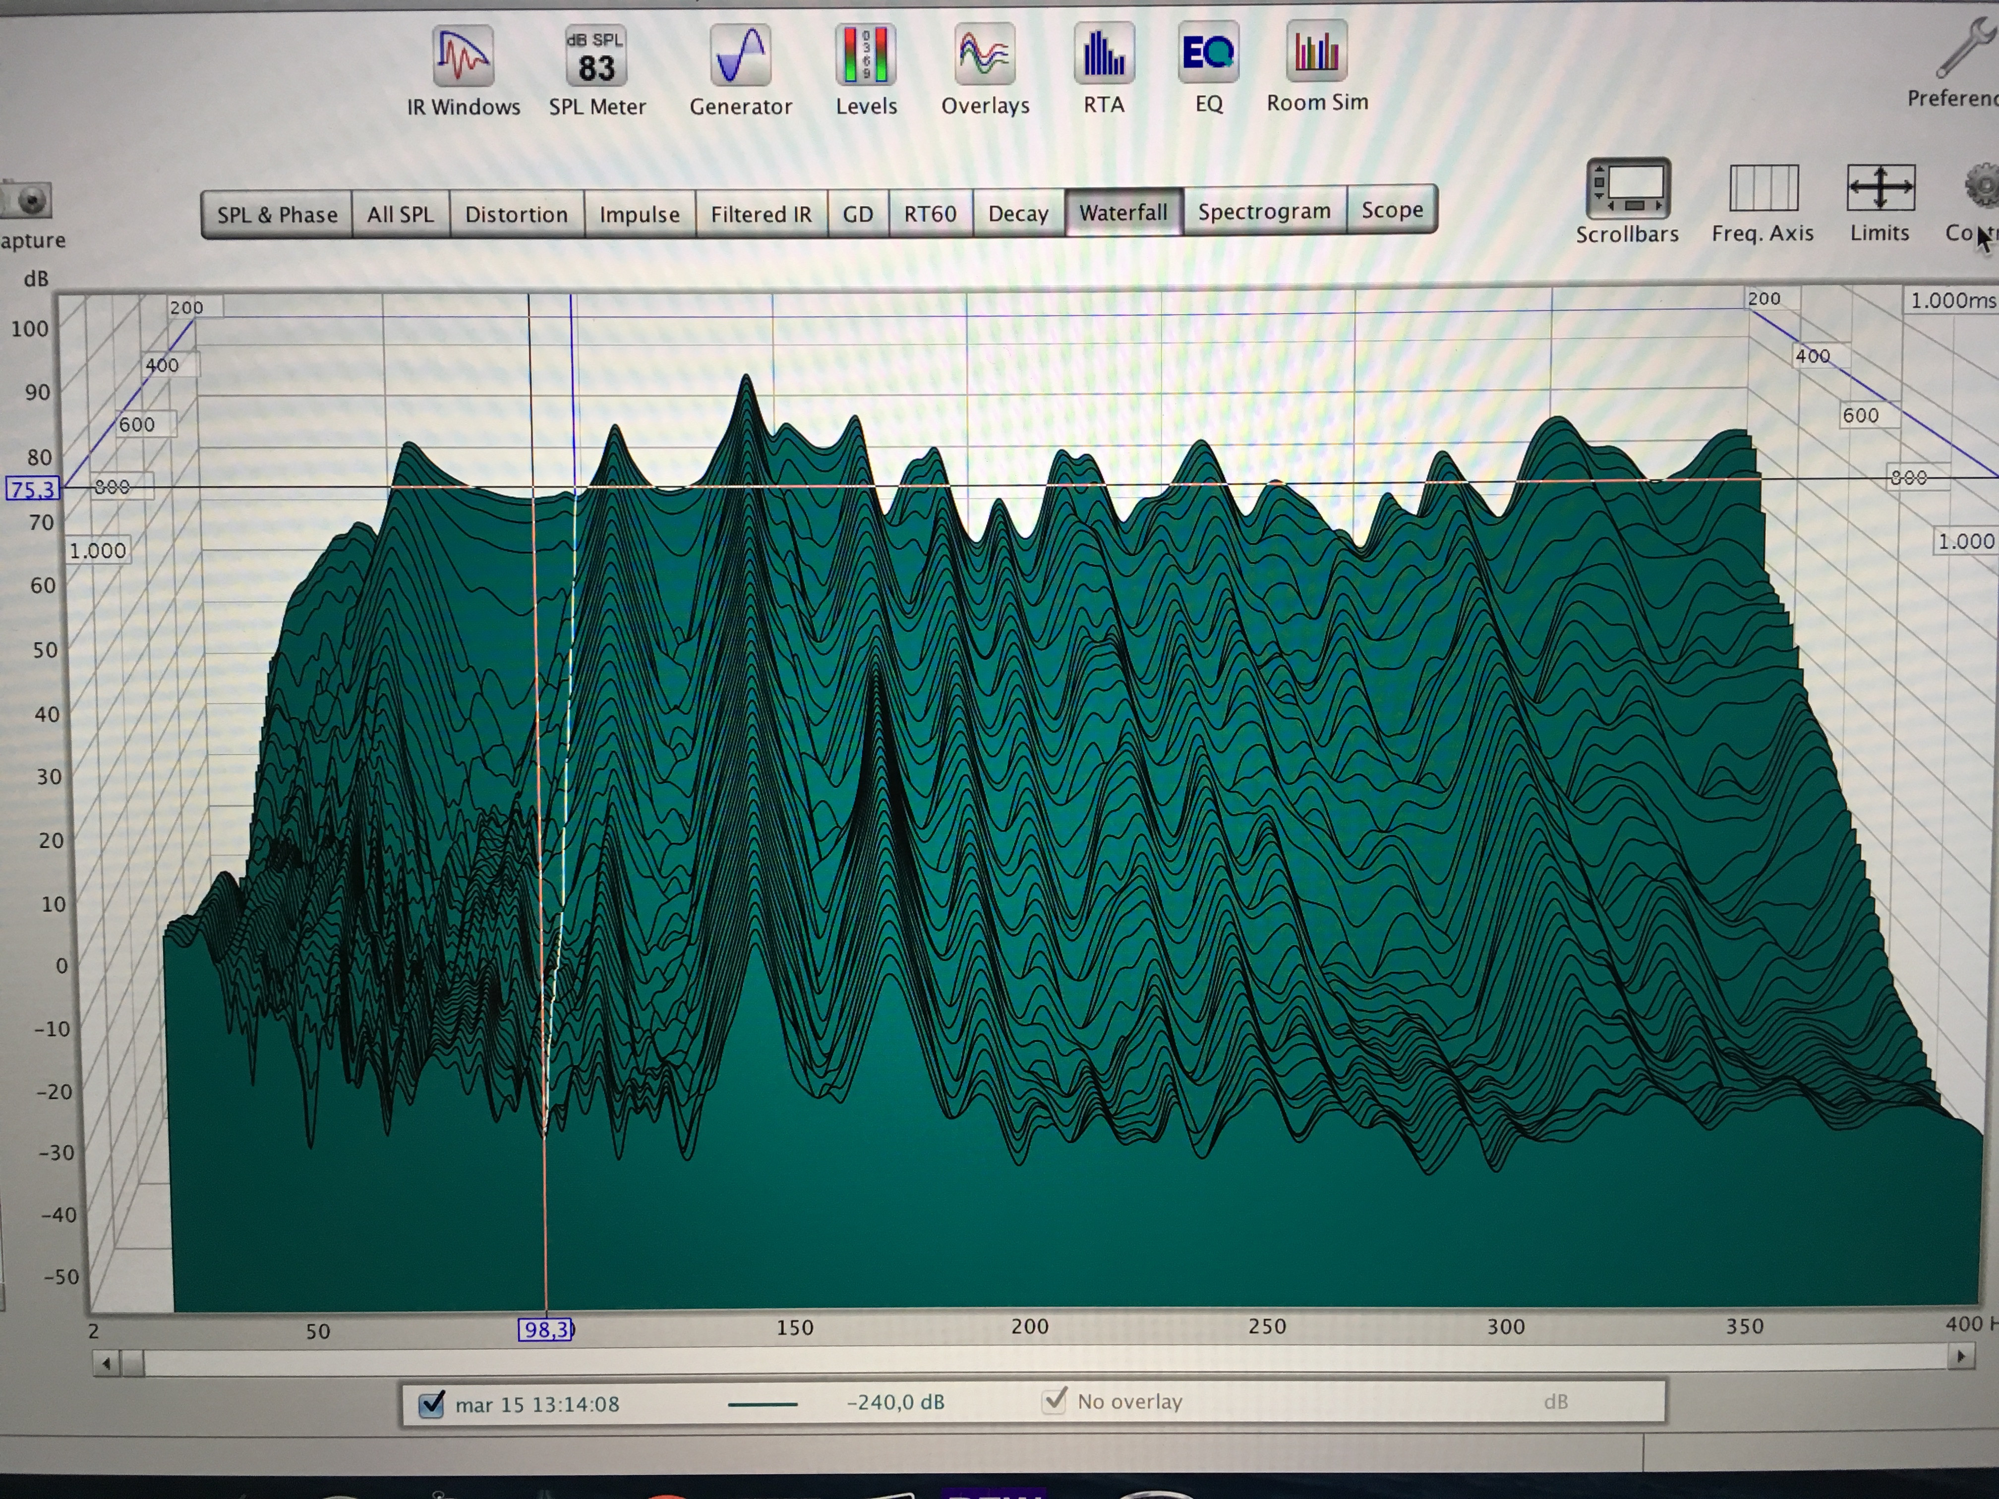Open the Overlays window

[984, 55]
